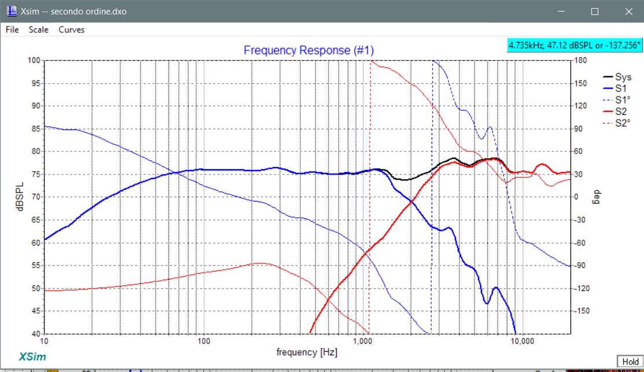This screenshot has width=644, height=372.
Task: Click the 100 dBSPL tick label
Action: pos(34,60)
